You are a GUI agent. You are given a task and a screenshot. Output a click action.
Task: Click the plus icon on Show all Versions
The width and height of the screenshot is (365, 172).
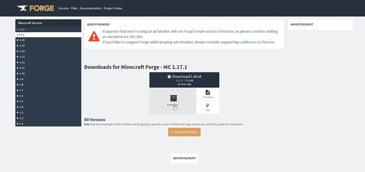click(172, 132)
